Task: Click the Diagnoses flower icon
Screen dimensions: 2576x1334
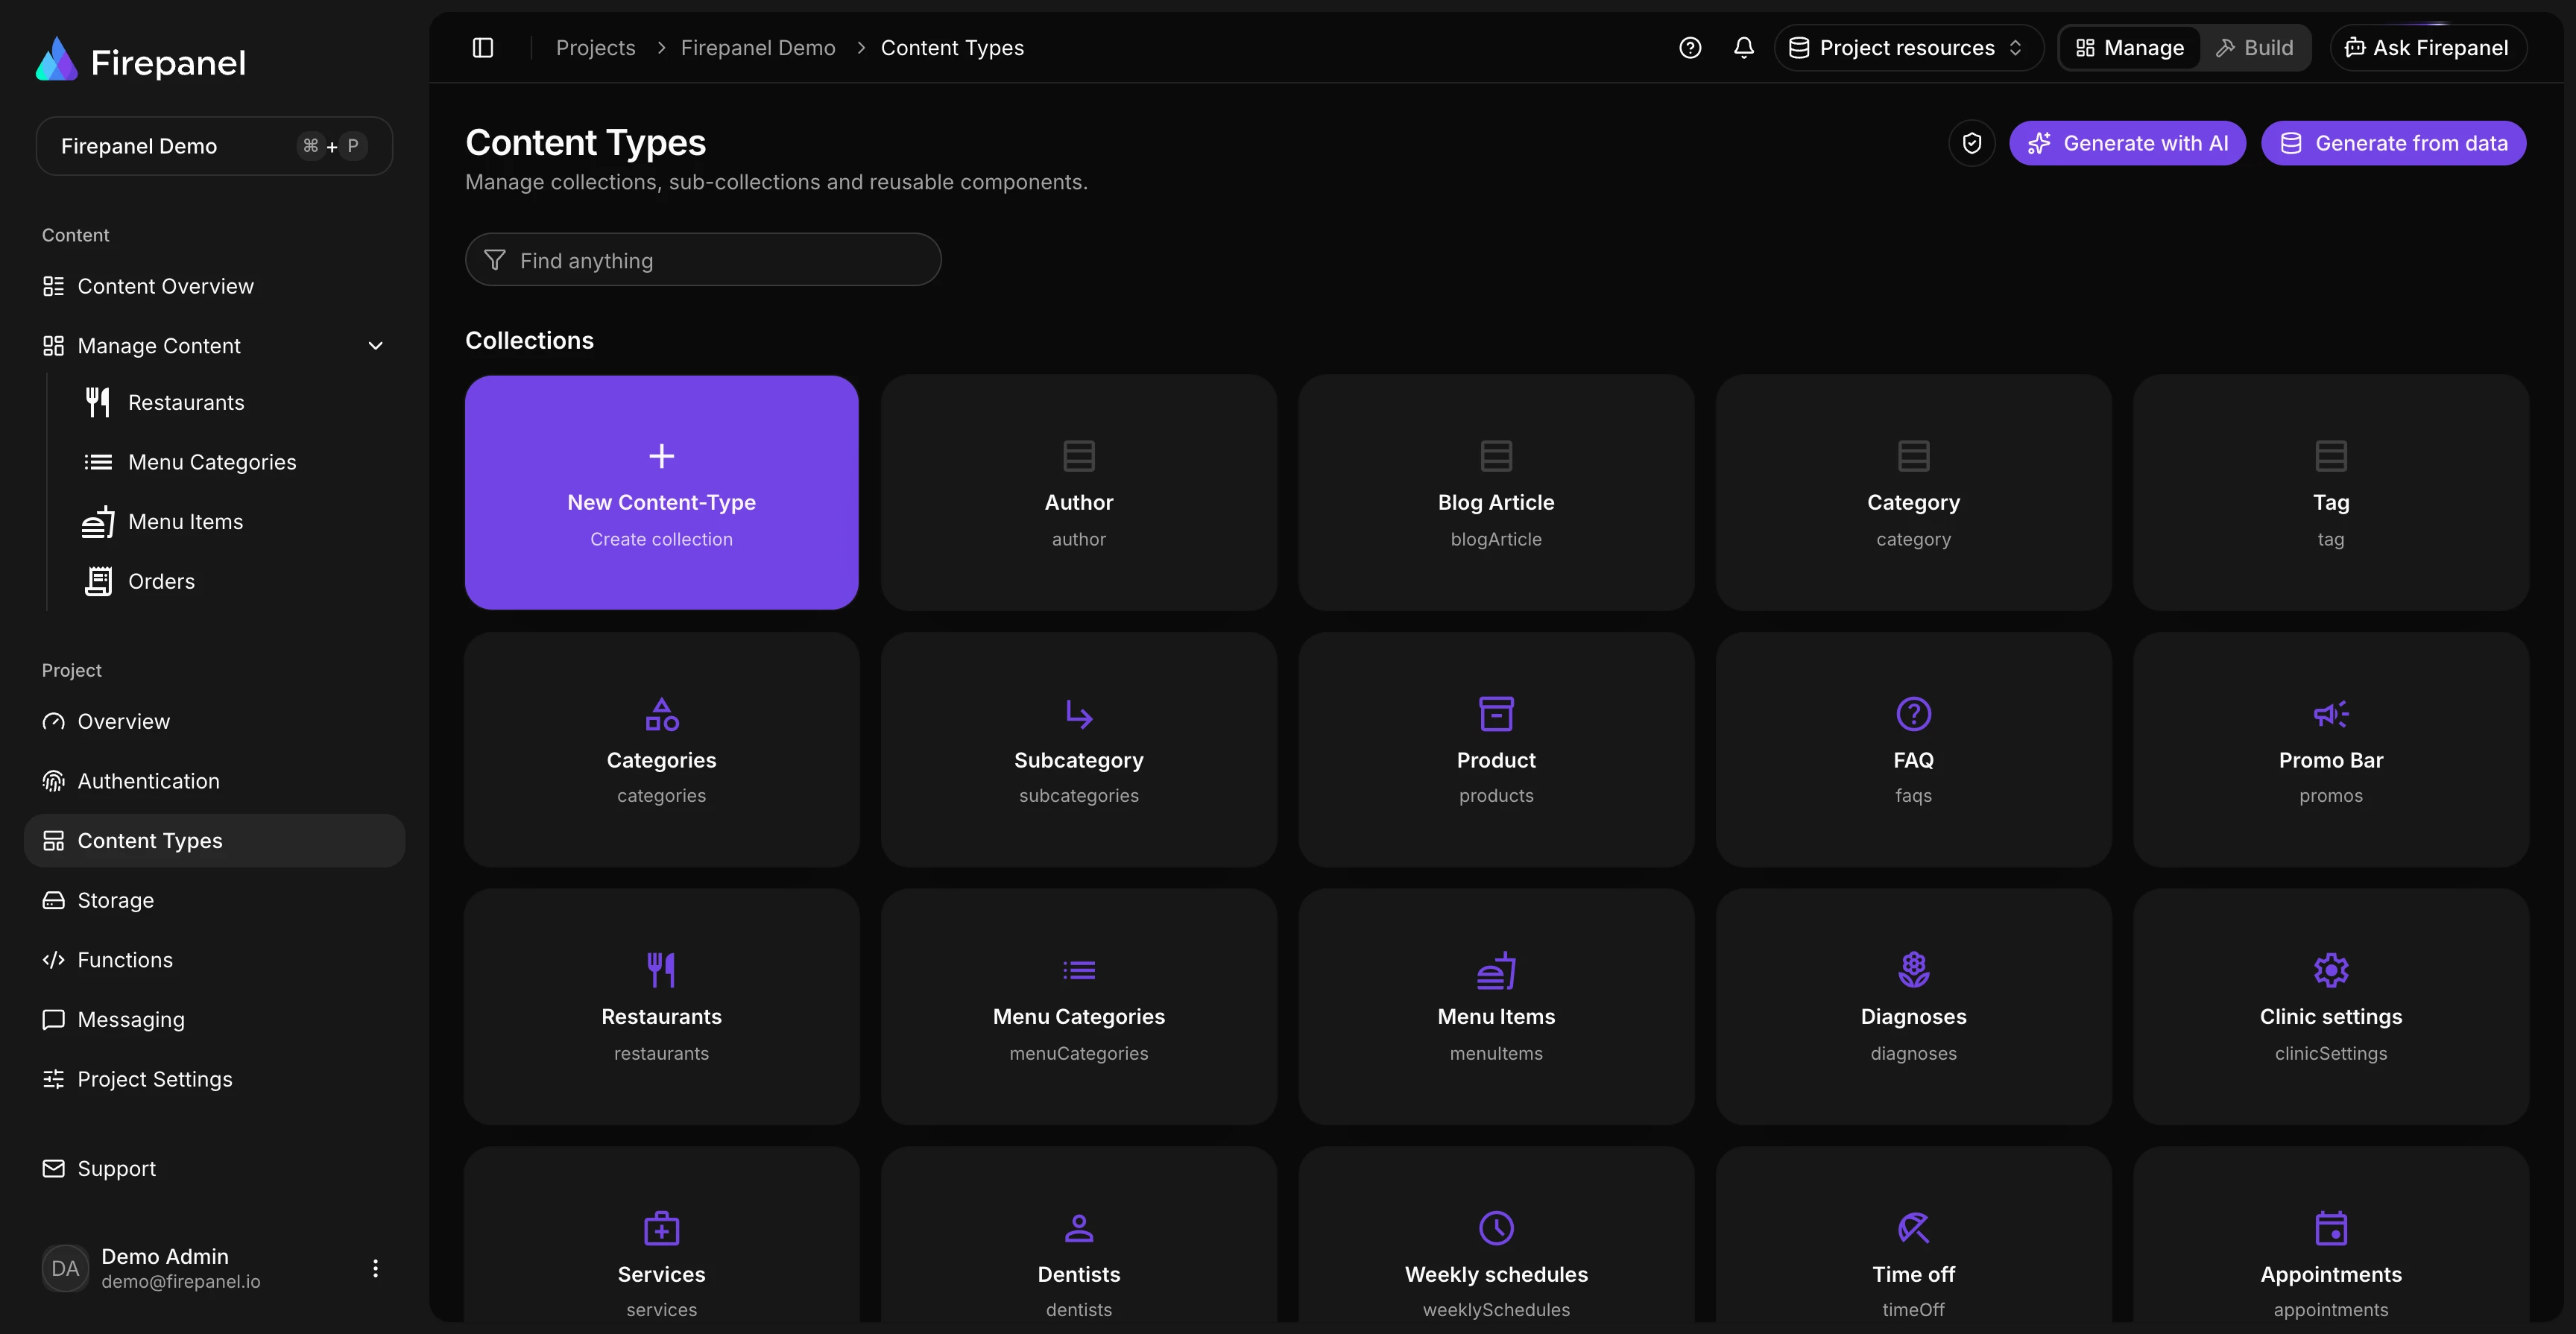Action: pos(1913,970)
